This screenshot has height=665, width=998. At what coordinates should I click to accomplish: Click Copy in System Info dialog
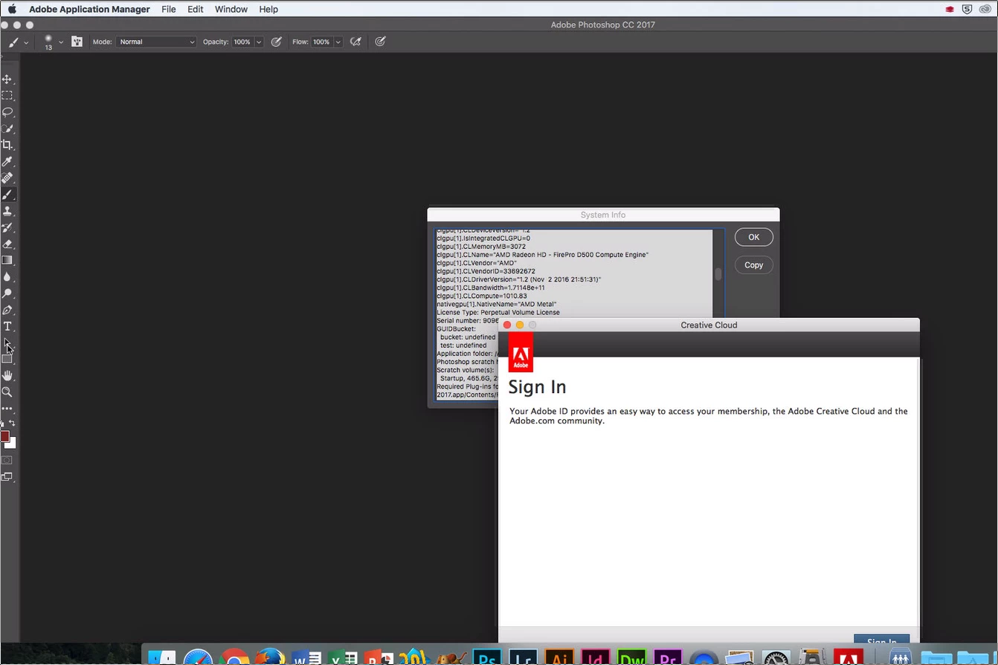click(x=754, y=265)
